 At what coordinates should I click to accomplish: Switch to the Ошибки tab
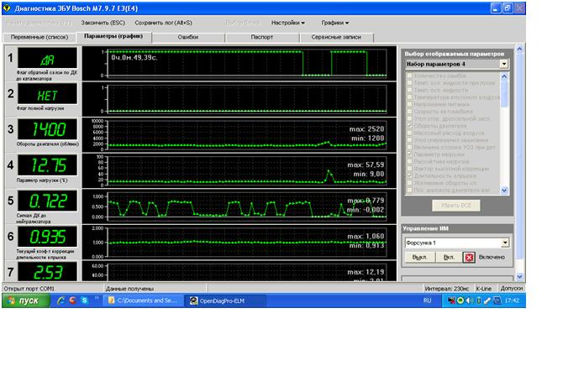pyautogui.click(x=188, y=38)
